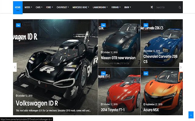Open the 2014 Toyota FT-1 article
The image size is (195, 121).
(x=113, y=110)
